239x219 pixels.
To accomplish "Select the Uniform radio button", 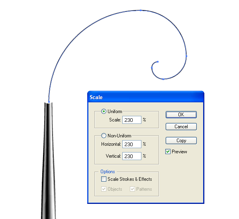I will coord(104,111).
